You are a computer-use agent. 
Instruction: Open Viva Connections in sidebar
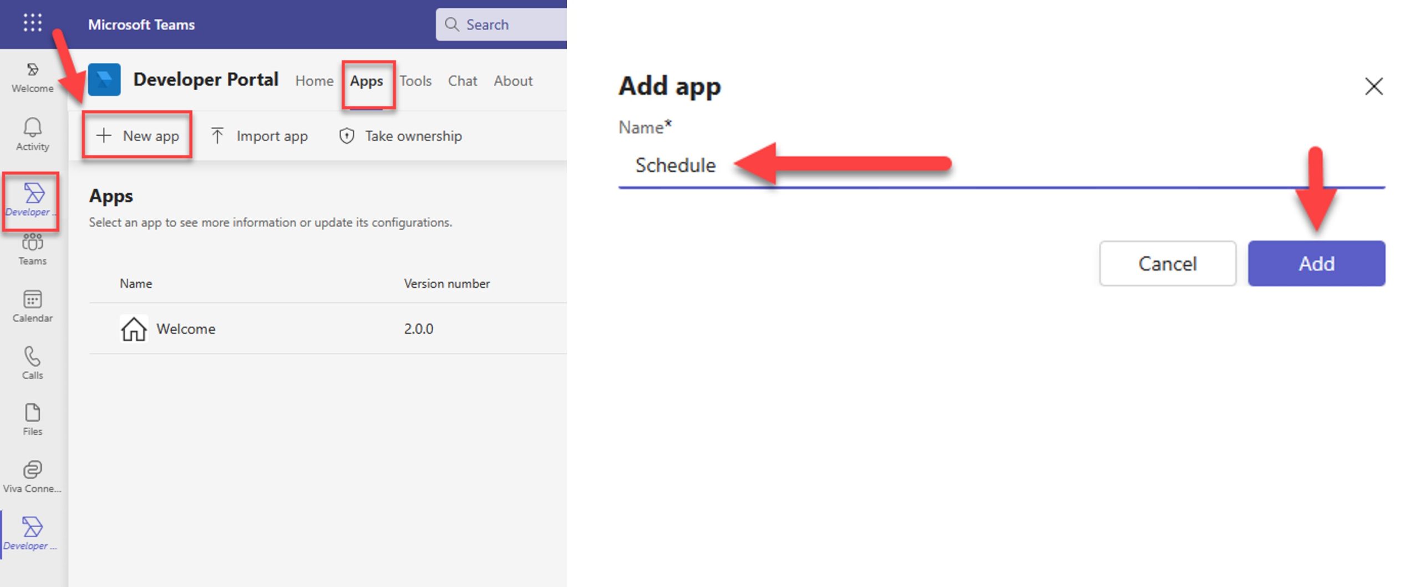[32, 476]
